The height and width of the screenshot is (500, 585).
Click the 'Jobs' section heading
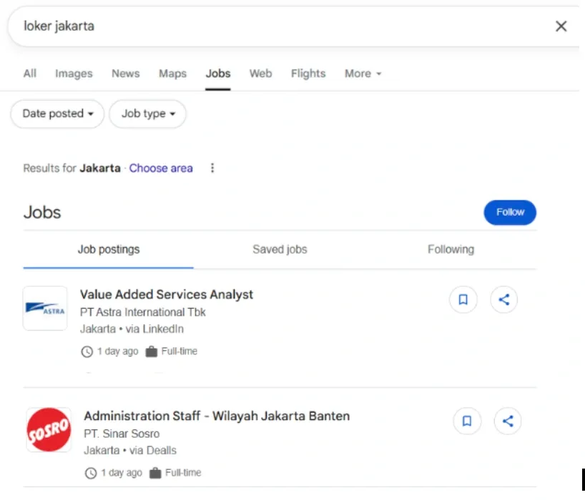click(x=42, y=212)
